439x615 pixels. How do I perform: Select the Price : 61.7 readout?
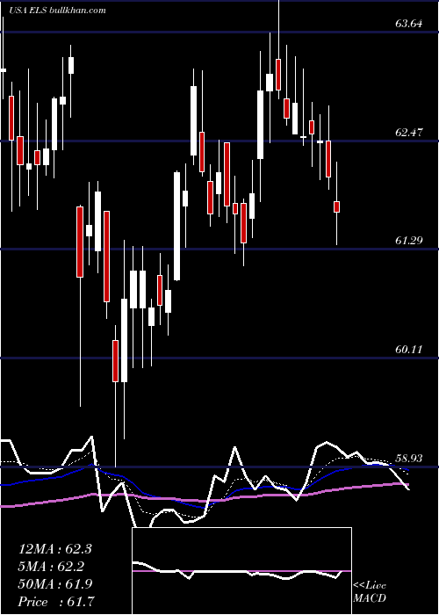tap(55, 602)
